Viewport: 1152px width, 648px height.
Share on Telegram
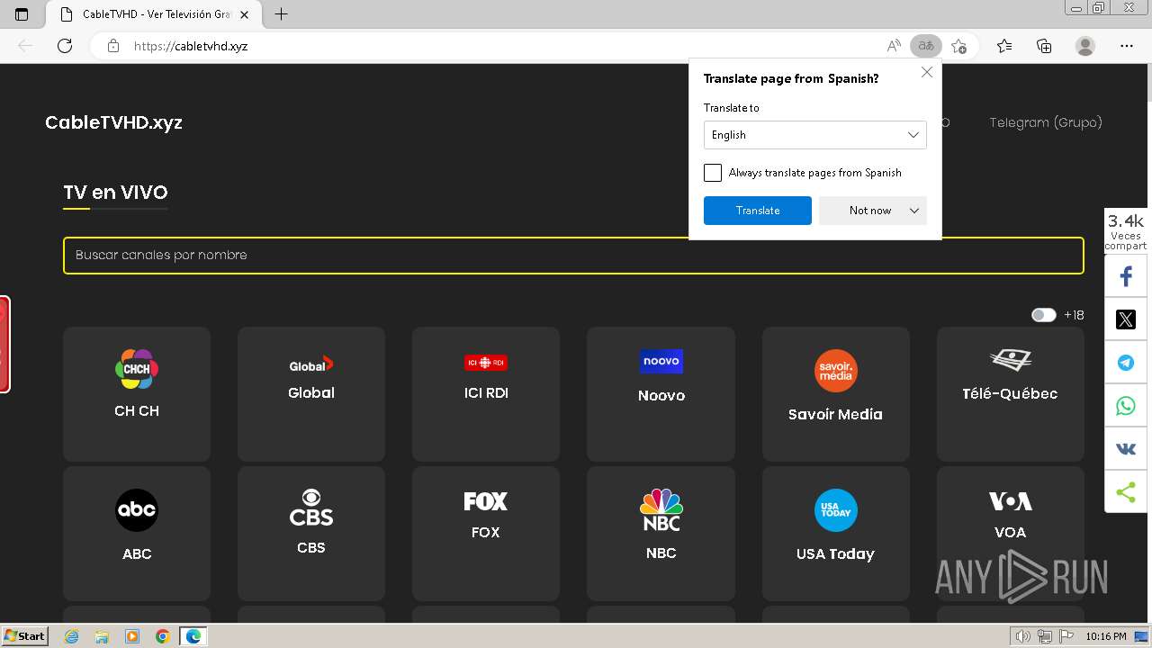1126,363
